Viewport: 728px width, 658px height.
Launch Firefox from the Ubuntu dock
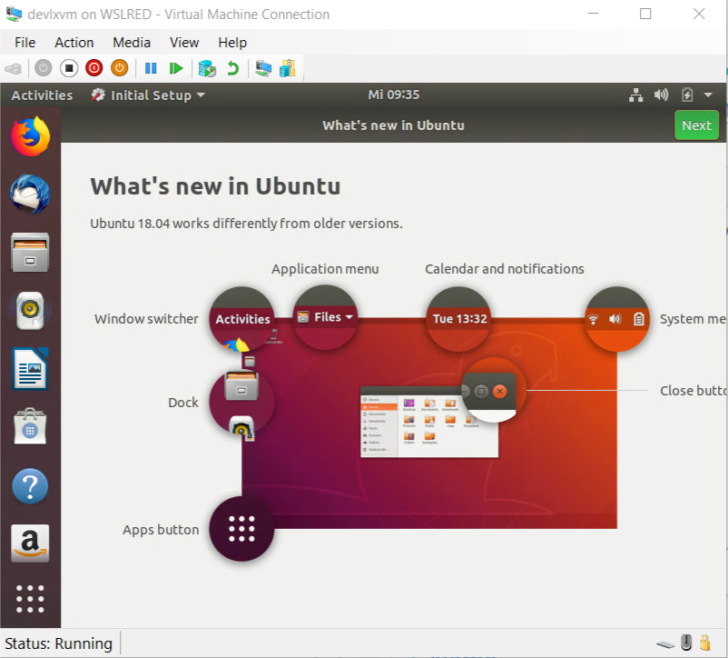[x=30, y=135]
